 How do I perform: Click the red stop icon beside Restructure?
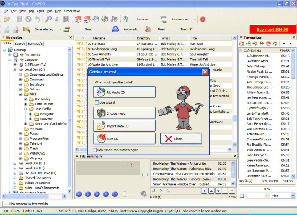(x=202, y=19)
